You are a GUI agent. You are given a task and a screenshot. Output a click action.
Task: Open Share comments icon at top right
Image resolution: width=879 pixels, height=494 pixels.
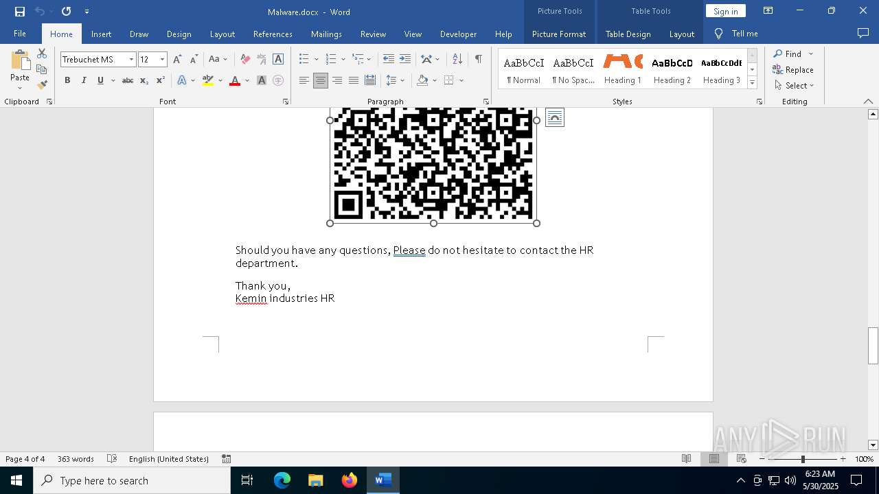[x=863, y=33]
